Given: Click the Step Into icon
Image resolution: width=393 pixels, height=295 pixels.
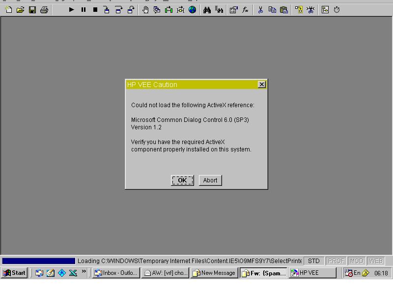Looking at the screenshot, I should pyautogui.click(x=107, y=10).
